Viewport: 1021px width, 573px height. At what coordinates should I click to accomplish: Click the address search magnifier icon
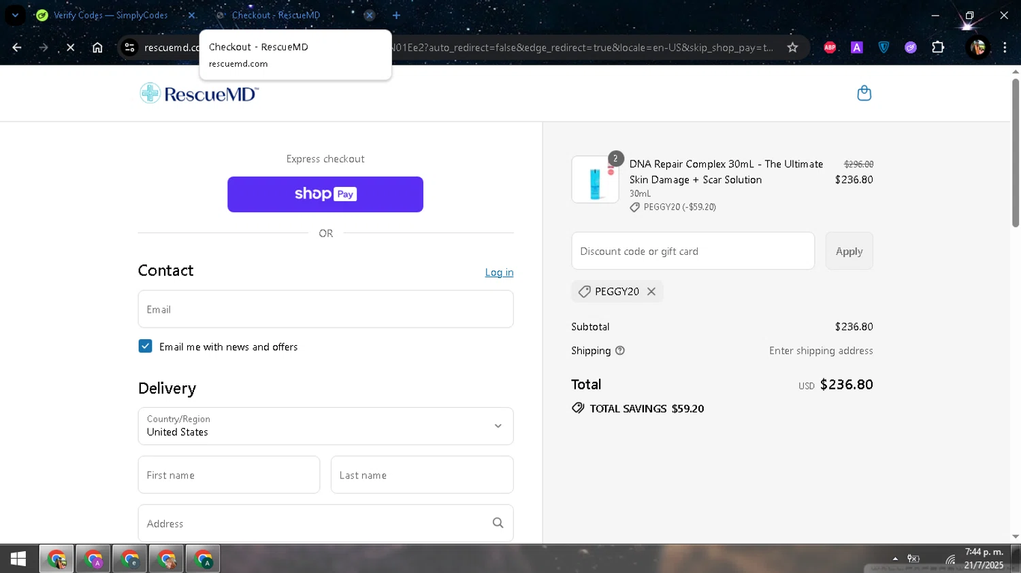point(498,523)
